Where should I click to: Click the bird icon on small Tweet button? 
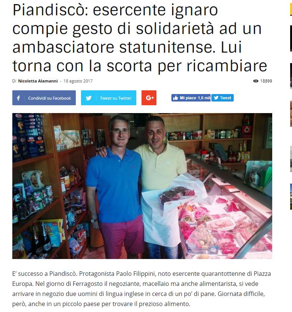coord(216,98)
